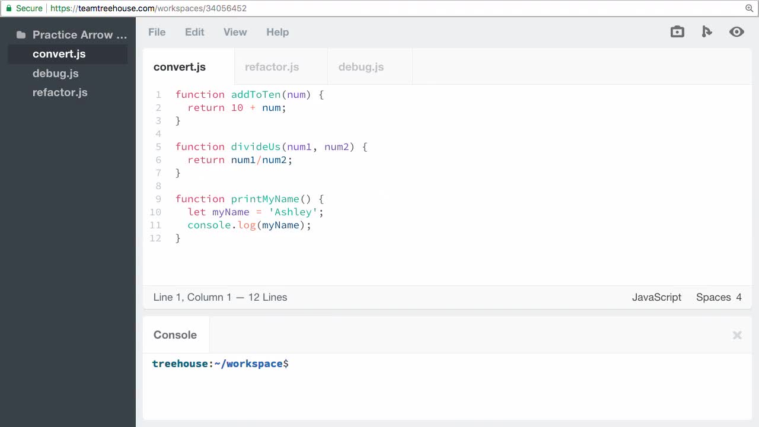Open the File menu
Screen dimensions: 759x427
157,32
